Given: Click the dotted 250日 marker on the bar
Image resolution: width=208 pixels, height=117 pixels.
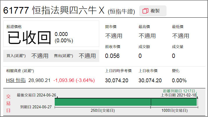Looking at the screenshot, I should click(x=151, y=102).
